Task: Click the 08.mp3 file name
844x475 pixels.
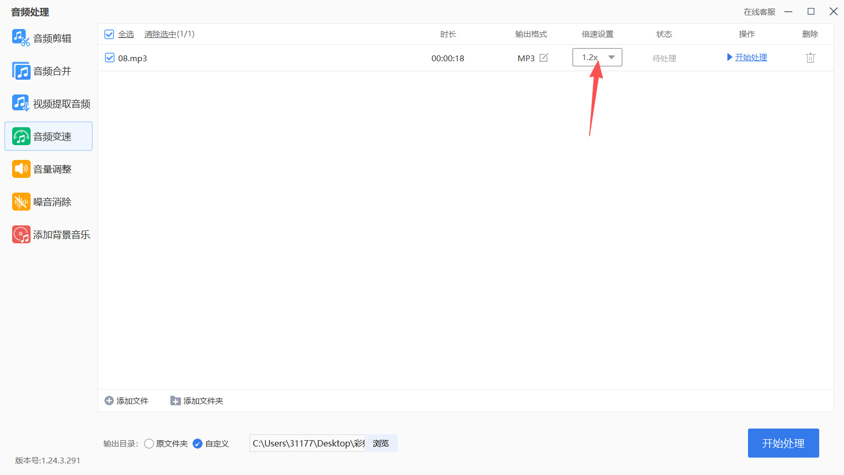Action: click(x=132, y=58)
